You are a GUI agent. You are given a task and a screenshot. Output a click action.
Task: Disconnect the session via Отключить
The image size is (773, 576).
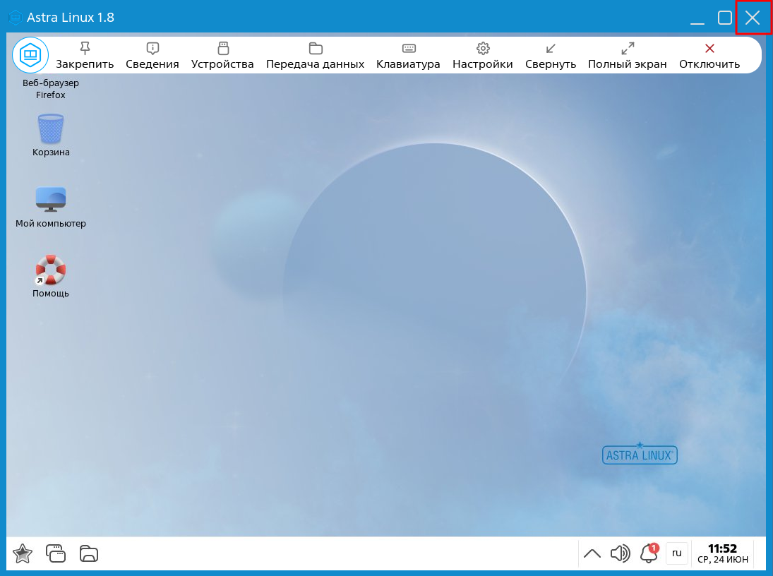[x=709, y=56]
